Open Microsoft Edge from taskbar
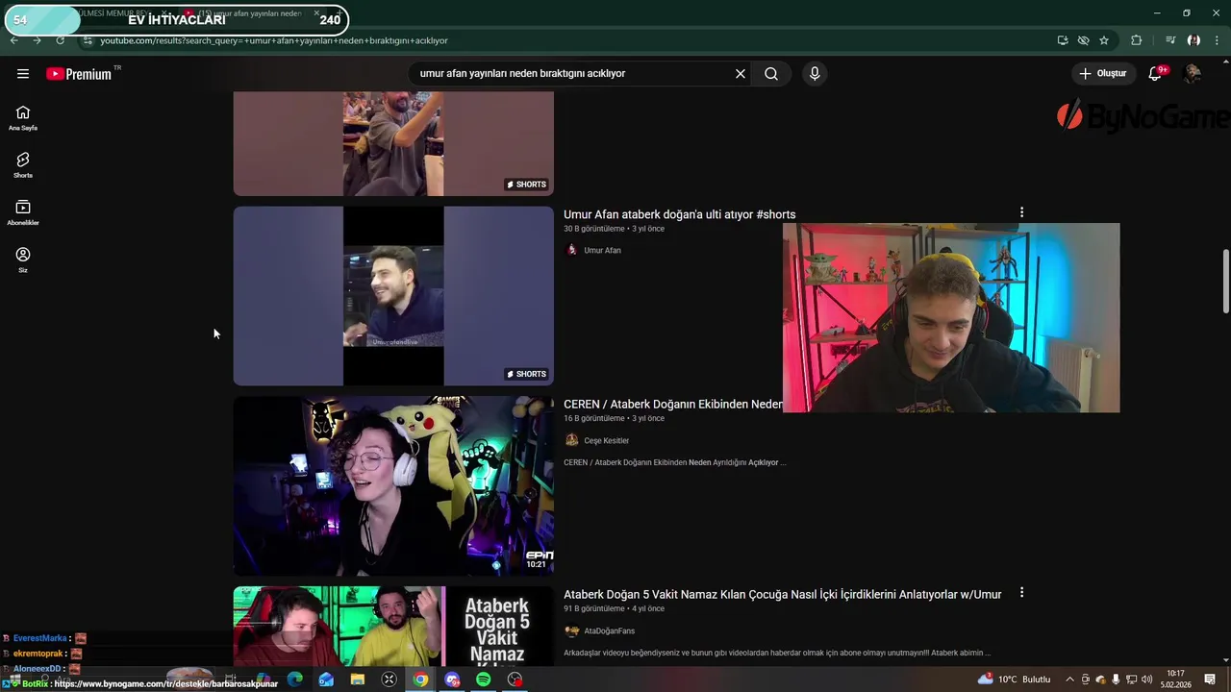Viewport: 1231px width, 692px height. [294, 680]
